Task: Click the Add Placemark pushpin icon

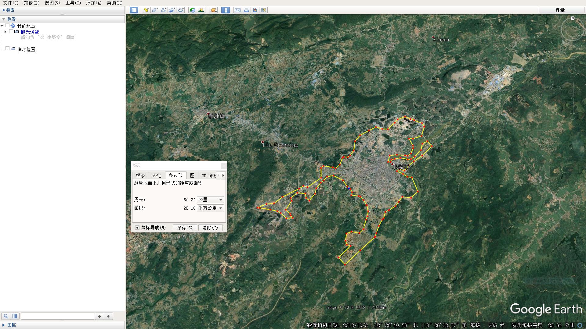Action: [146, 10]
